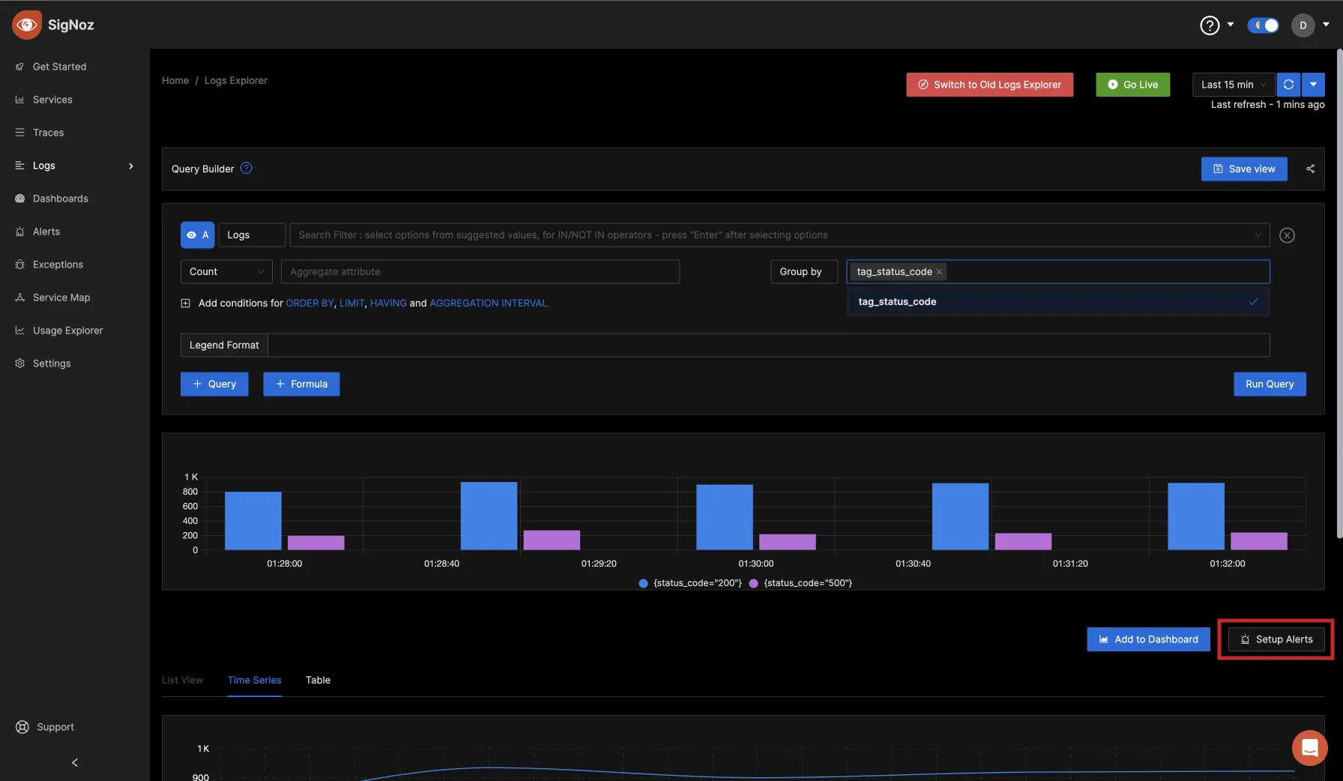Expand the user profile dropdown arrow

pyautogui.click(x=1326, y=25)
